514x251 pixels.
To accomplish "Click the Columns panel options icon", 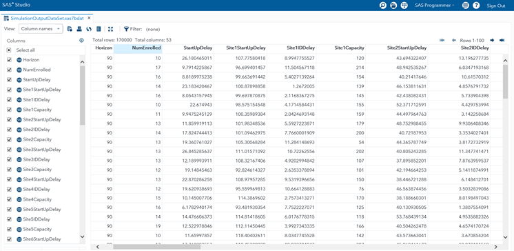I will tap(81, 41).
